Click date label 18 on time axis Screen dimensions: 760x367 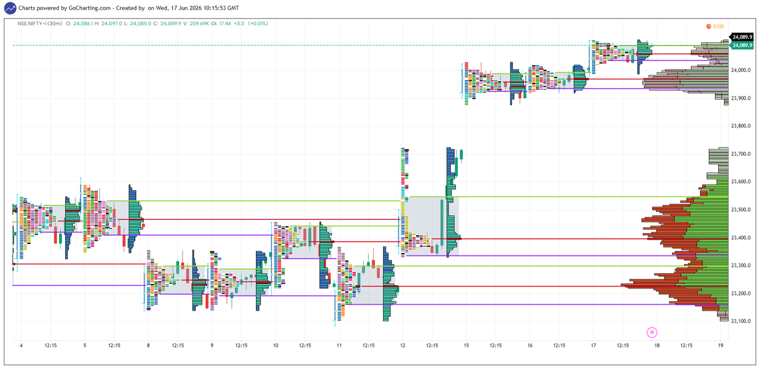[x=657, y=346]
